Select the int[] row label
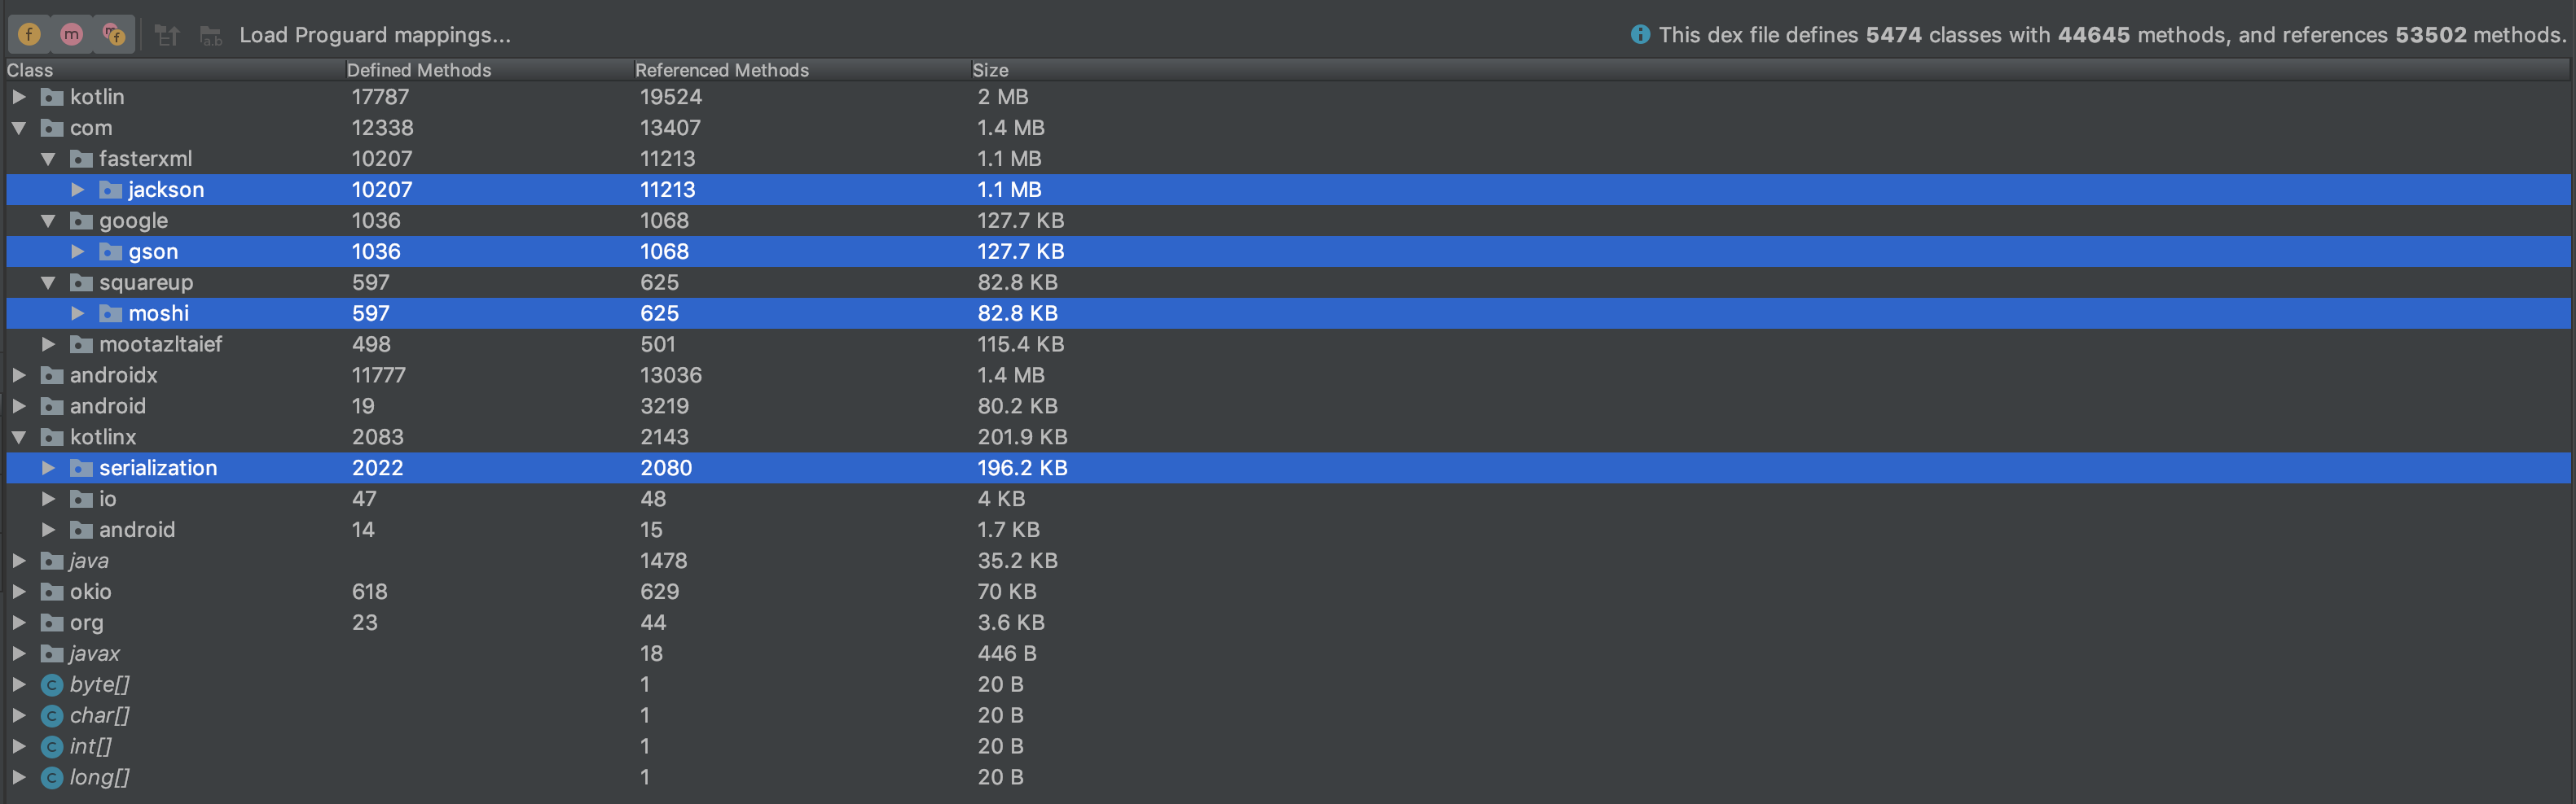 point(91,747)
